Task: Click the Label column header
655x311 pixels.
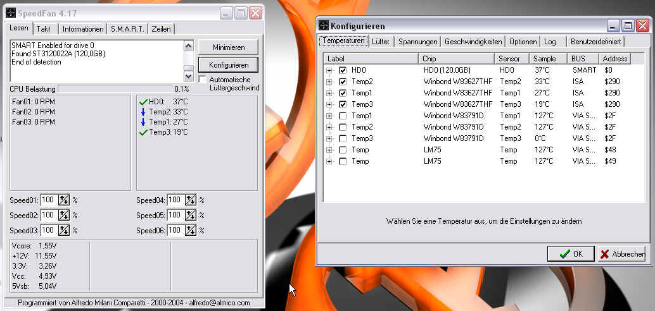Action: [371, 59]
